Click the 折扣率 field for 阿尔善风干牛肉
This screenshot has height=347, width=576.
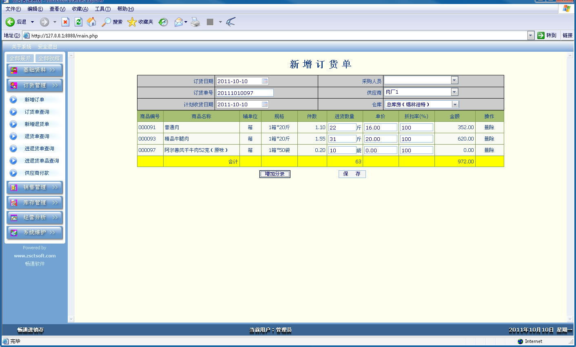(416, 150)
